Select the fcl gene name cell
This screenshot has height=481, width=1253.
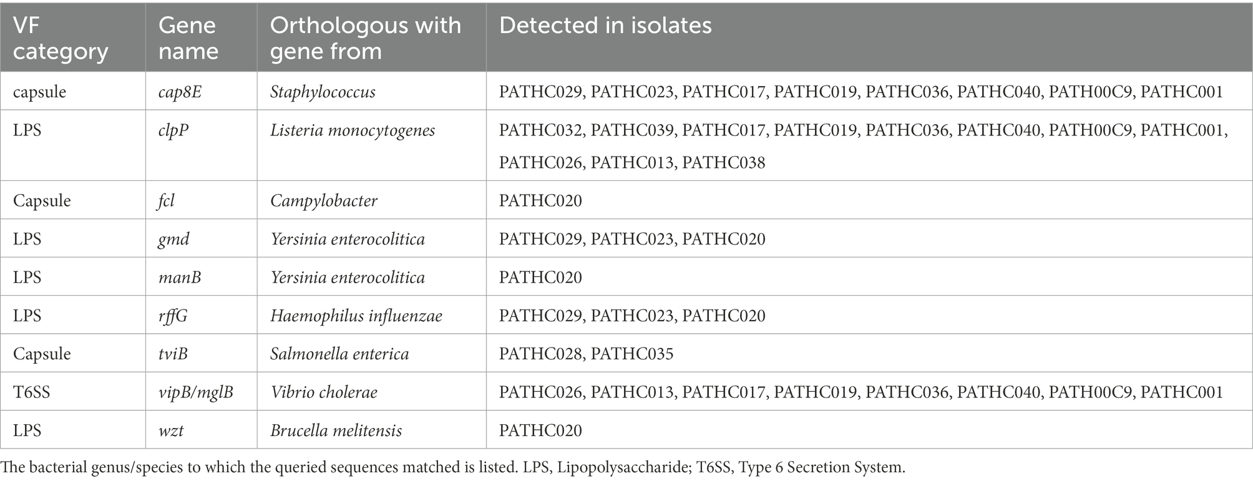[x=167, y=201]
